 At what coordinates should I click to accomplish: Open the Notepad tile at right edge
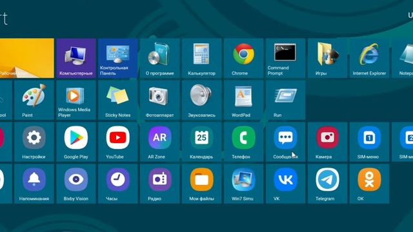402,58
